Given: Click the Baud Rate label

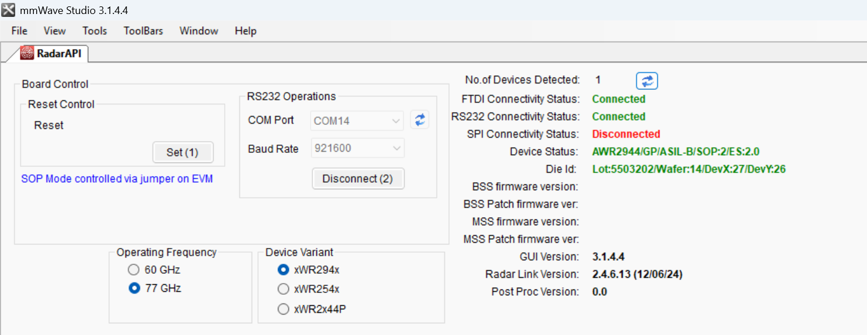Looking at the screenshot, I should (273, 149).
